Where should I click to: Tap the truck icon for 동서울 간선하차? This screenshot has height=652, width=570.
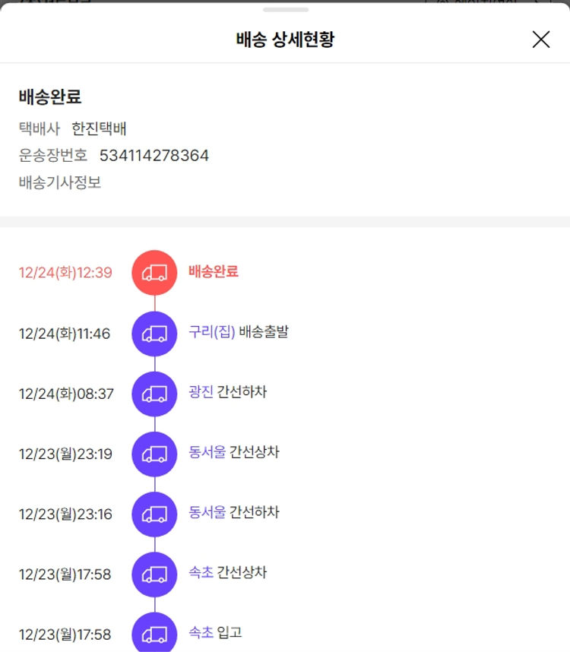[x=154, y=514]
